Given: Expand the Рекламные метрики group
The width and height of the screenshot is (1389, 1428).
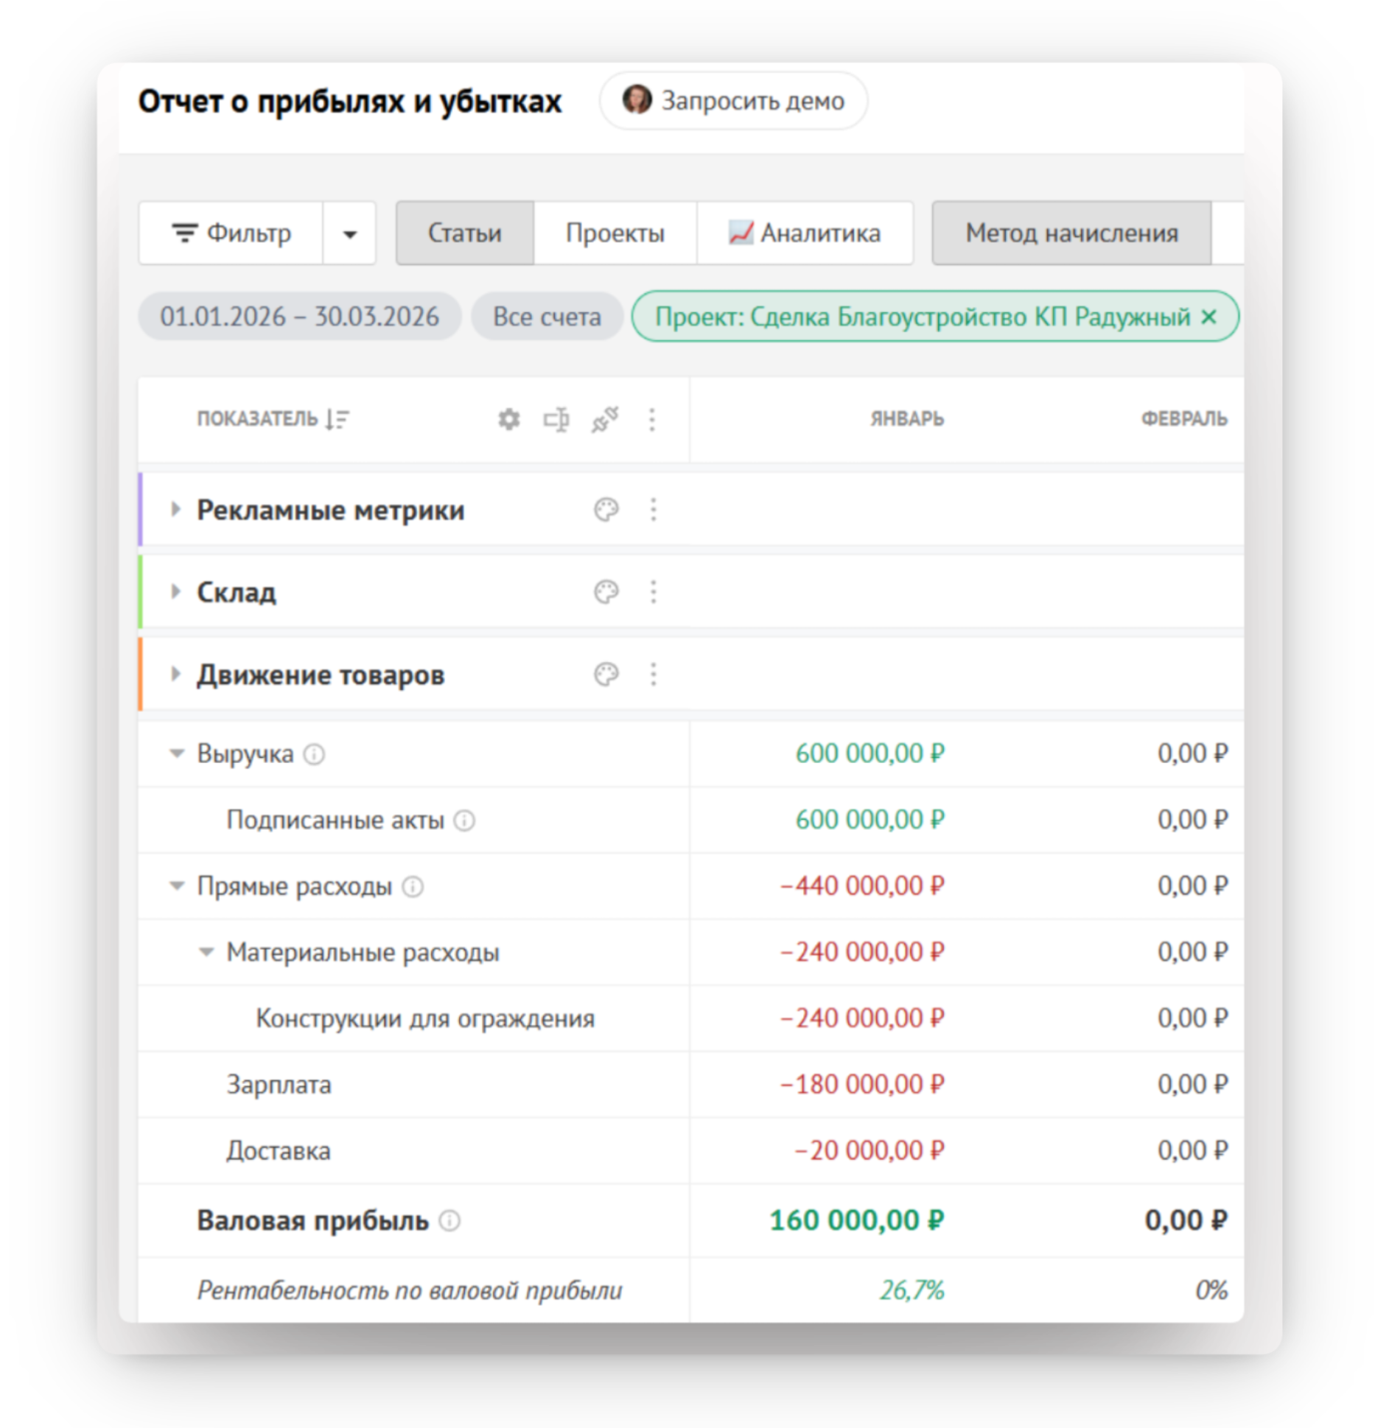Looking at the screenshot, I should point(175,509).
